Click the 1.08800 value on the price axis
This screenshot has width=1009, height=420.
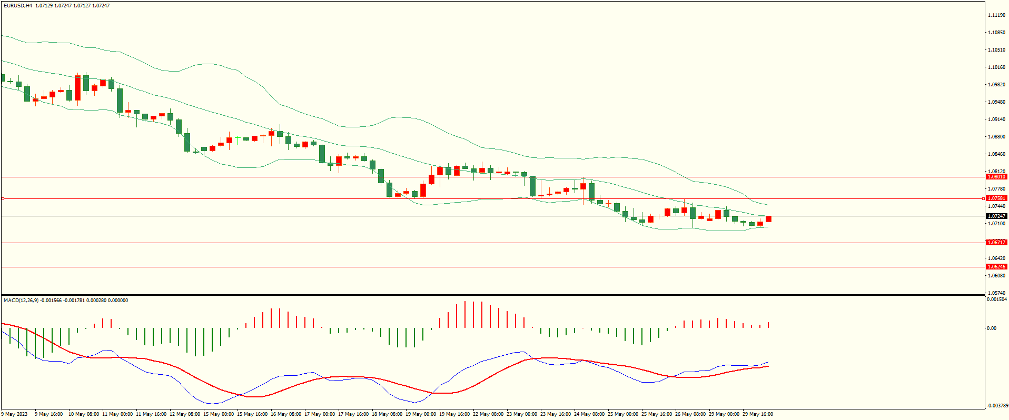pyautogui.click(x=997, y=137)
